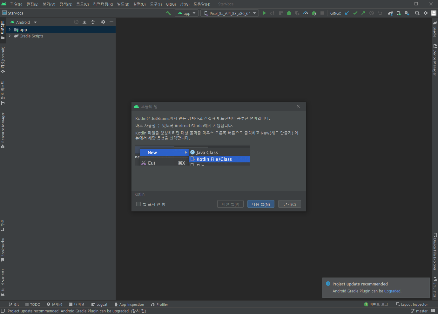The height and width of the screenshot is (314, 438).
Task: Run the app with the green play icon
Action: 264,13
